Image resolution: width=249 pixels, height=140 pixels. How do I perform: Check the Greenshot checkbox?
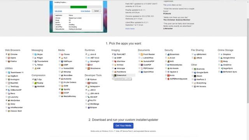tap(113, 75)
